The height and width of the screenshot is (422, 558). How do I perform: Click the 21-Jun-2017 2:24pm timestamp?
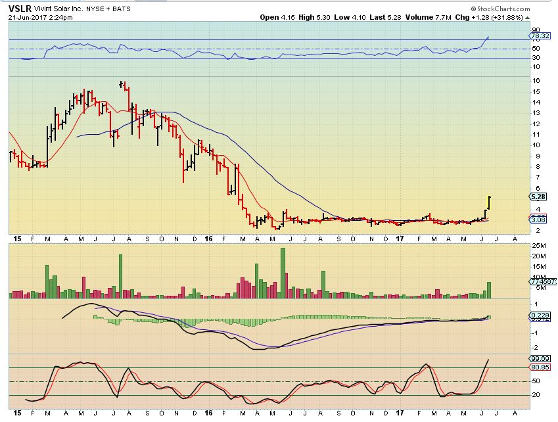point(41,18)
